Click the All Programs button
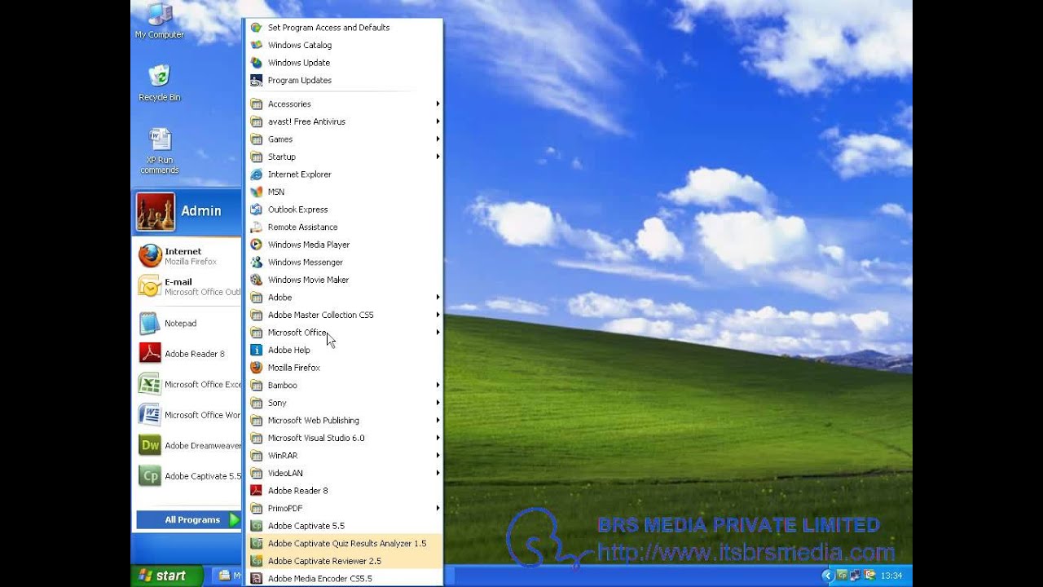 (188, 519)
